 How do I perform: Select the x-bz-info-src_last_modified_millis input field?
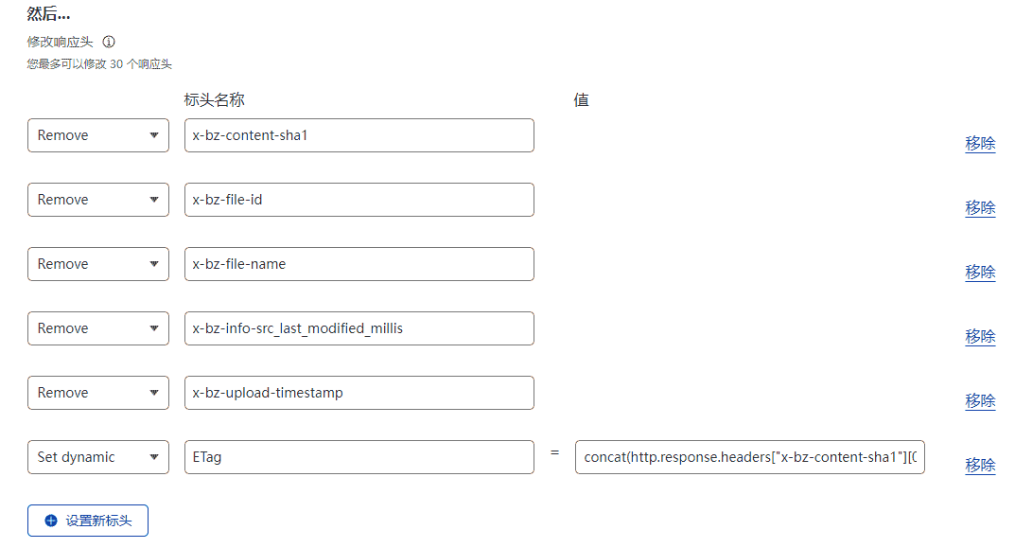click(359, 328)
